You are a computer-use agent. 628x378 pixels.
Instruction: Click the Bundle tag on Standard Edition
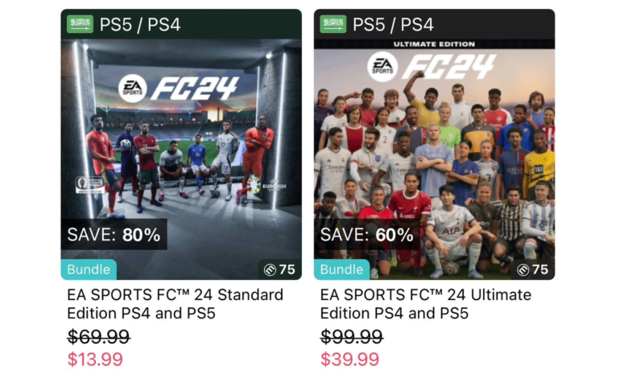tap(89, 269)
